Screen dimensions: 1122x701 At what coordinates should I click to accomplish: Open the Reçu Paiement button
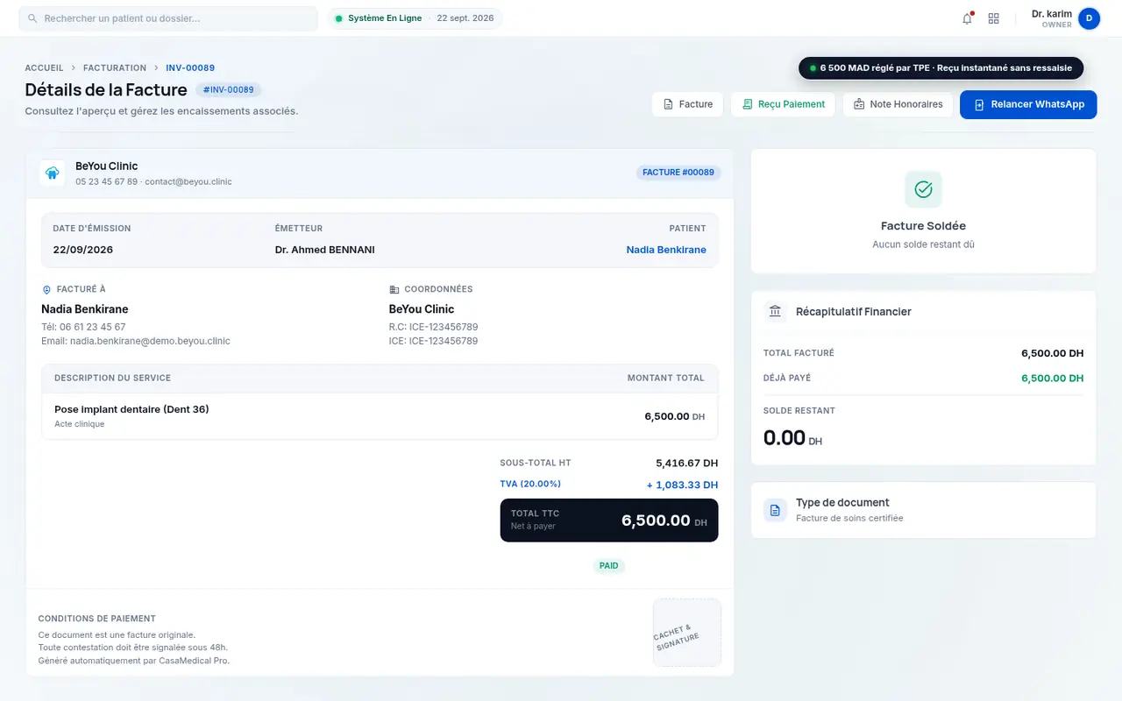(783, 104)
